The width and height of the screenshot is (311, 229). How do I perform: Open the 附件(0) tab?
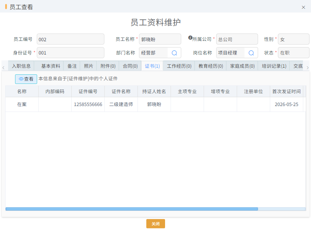click(x=108, y=66)
